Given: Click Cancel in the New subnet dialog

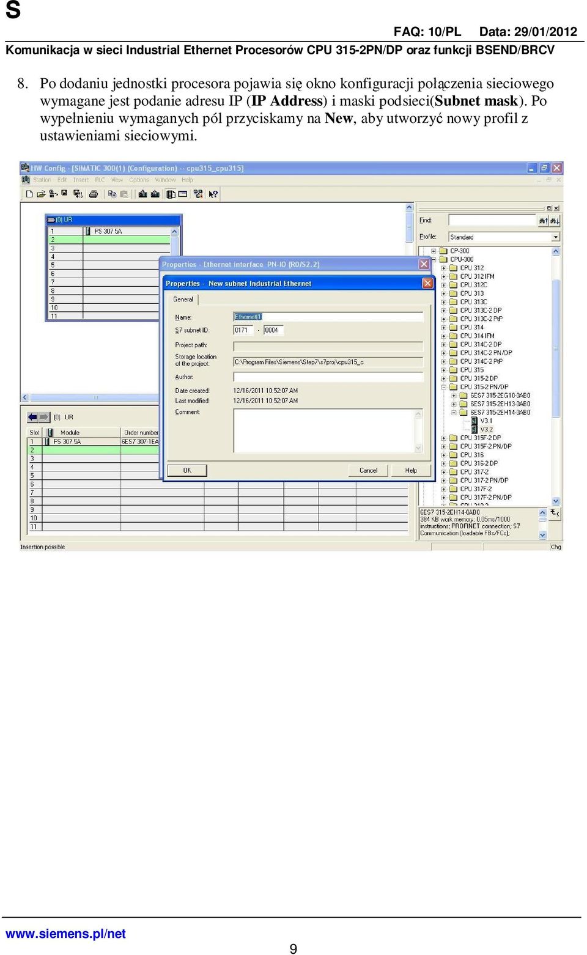Looking at the screenshot, I should (368, 470).
